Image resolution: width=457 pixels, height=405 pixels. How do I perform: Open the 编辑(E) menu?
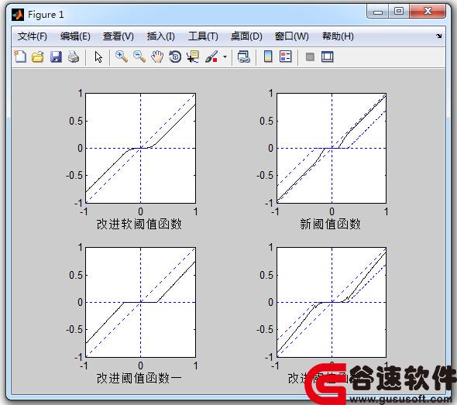click(x=75, y=36)
